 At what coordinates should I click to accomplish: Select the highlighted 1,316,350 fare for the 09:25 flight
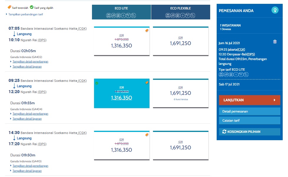[121, 93]
